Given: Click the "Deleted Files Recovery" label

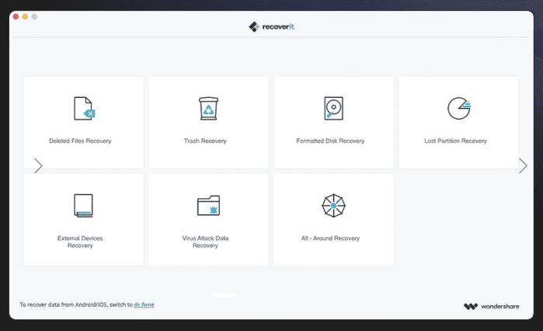Looking at the screenshot, I should click(80, 141).
